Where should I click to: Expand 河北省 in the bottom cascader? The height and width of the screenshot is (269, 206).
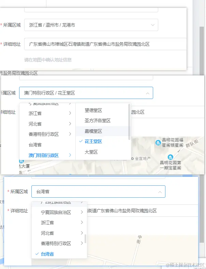(x=59, y=233)
